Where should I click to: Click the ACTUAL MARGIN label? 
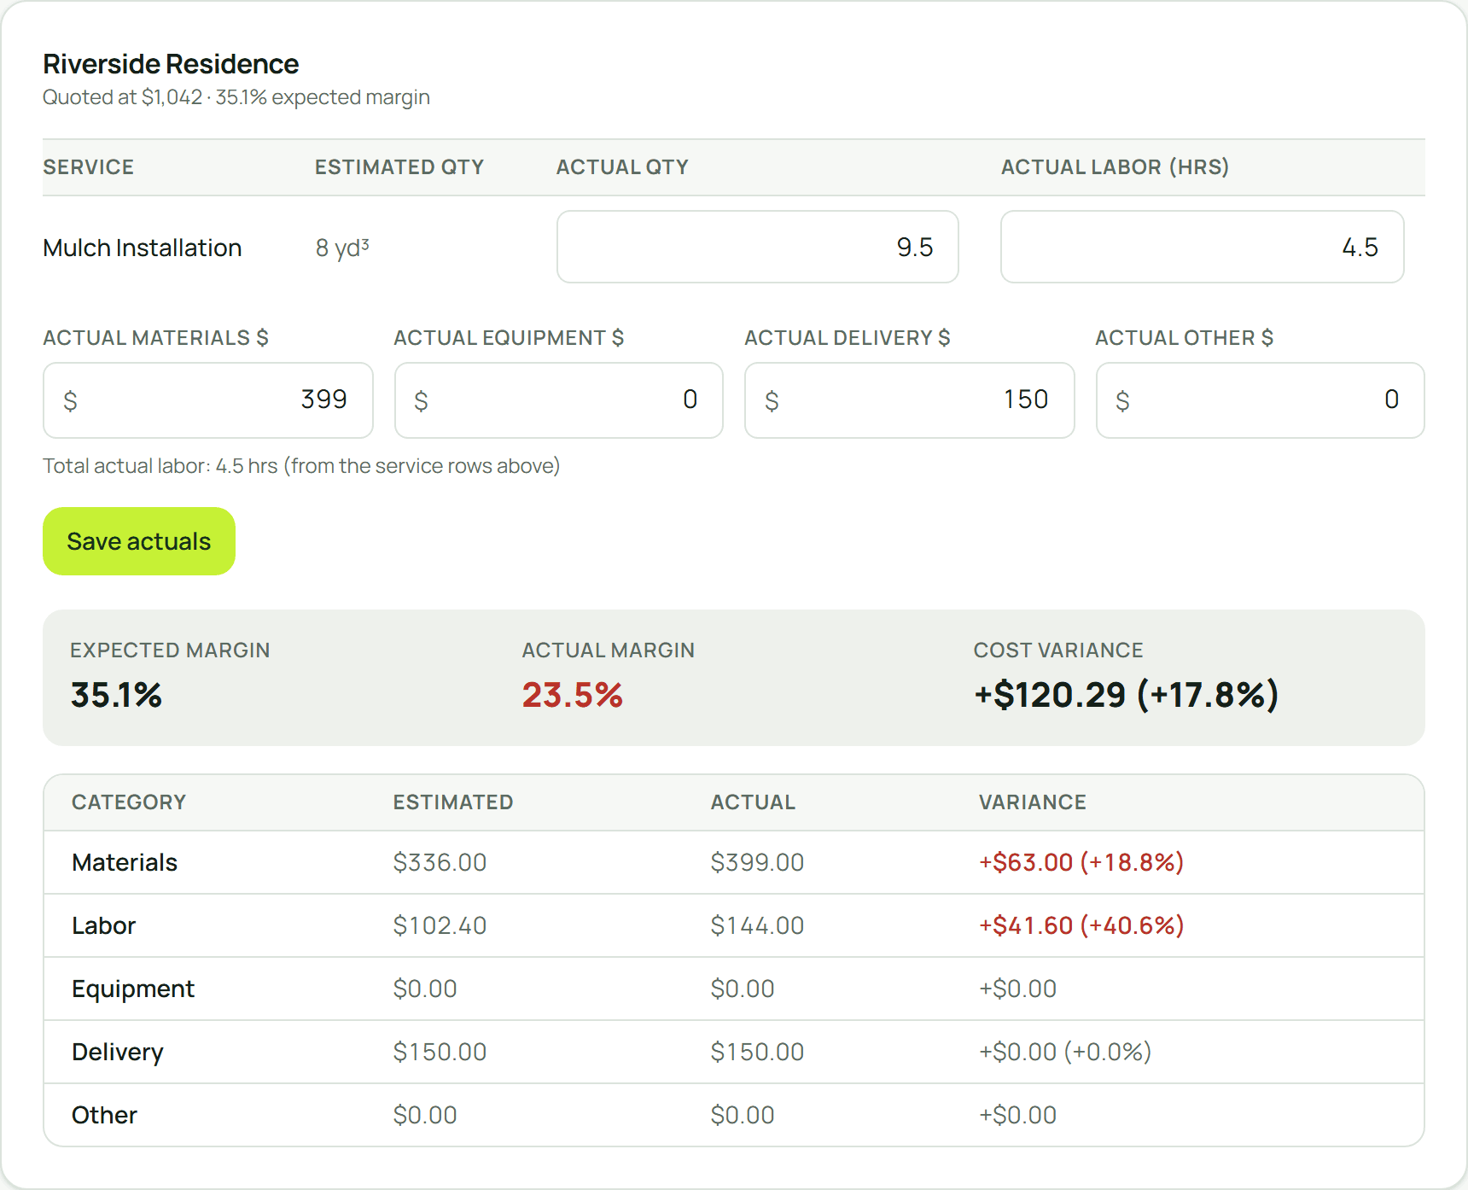[609, 650]
